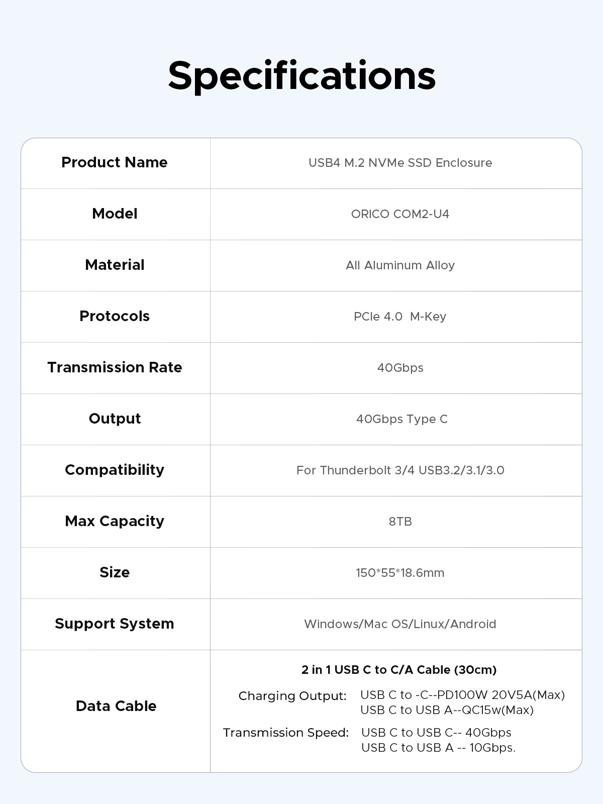The width and height of the screenshot is (603, 804).
Task: Select the All Aluminum Alloy value
Action: pos(400,265)
